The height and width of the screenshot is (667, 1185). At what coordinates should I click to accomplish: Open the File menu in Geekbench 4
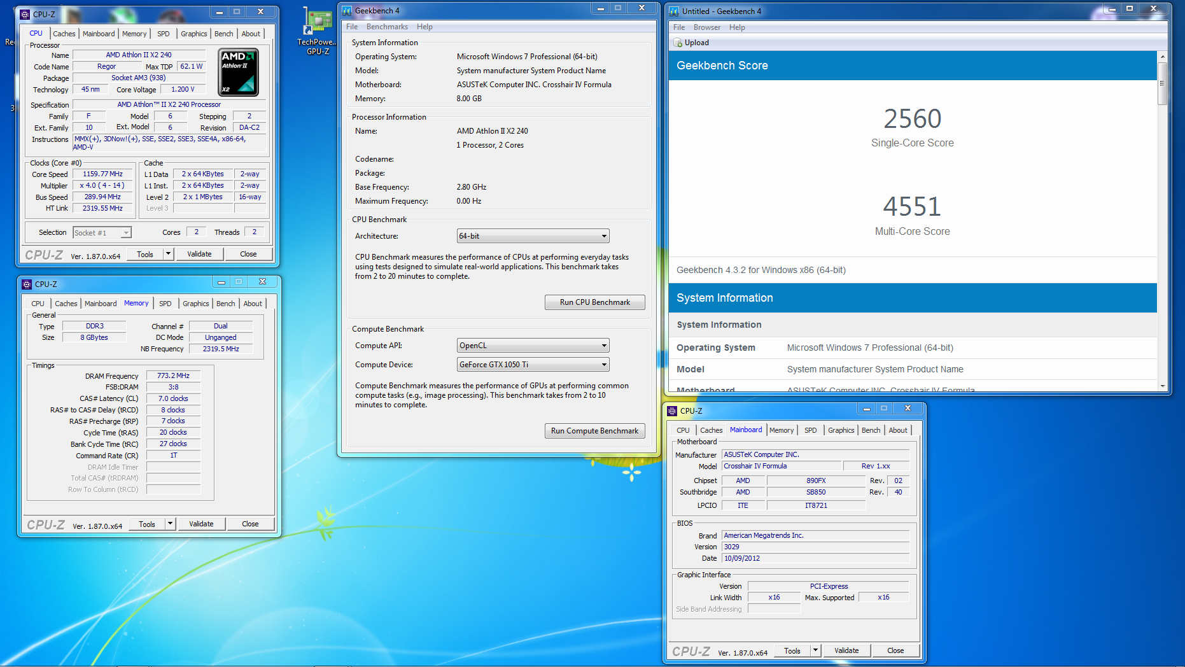(x=352, y=27)
